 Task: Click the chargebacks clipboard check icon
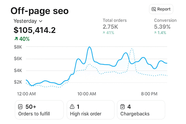coord(123,106)
